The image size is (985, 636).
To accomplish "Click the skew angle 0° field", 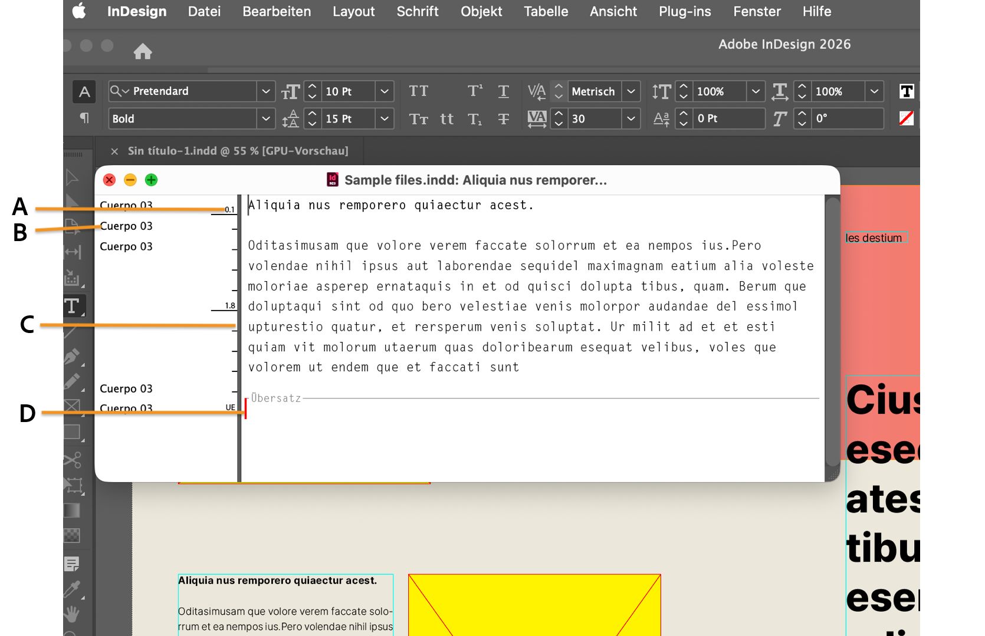I will pyautogui.click(x=847, y=118).
